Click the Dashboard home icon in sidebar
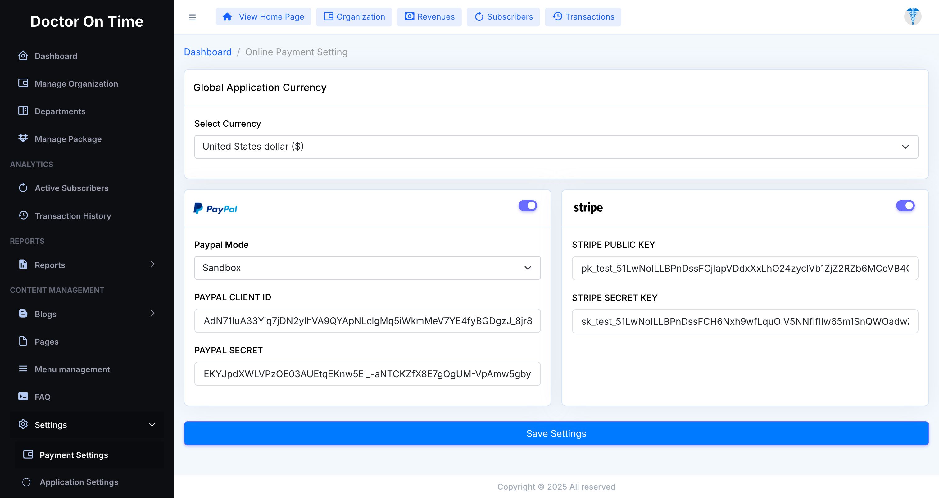Viewport: 939px width, 498px height. click(23, 56)
